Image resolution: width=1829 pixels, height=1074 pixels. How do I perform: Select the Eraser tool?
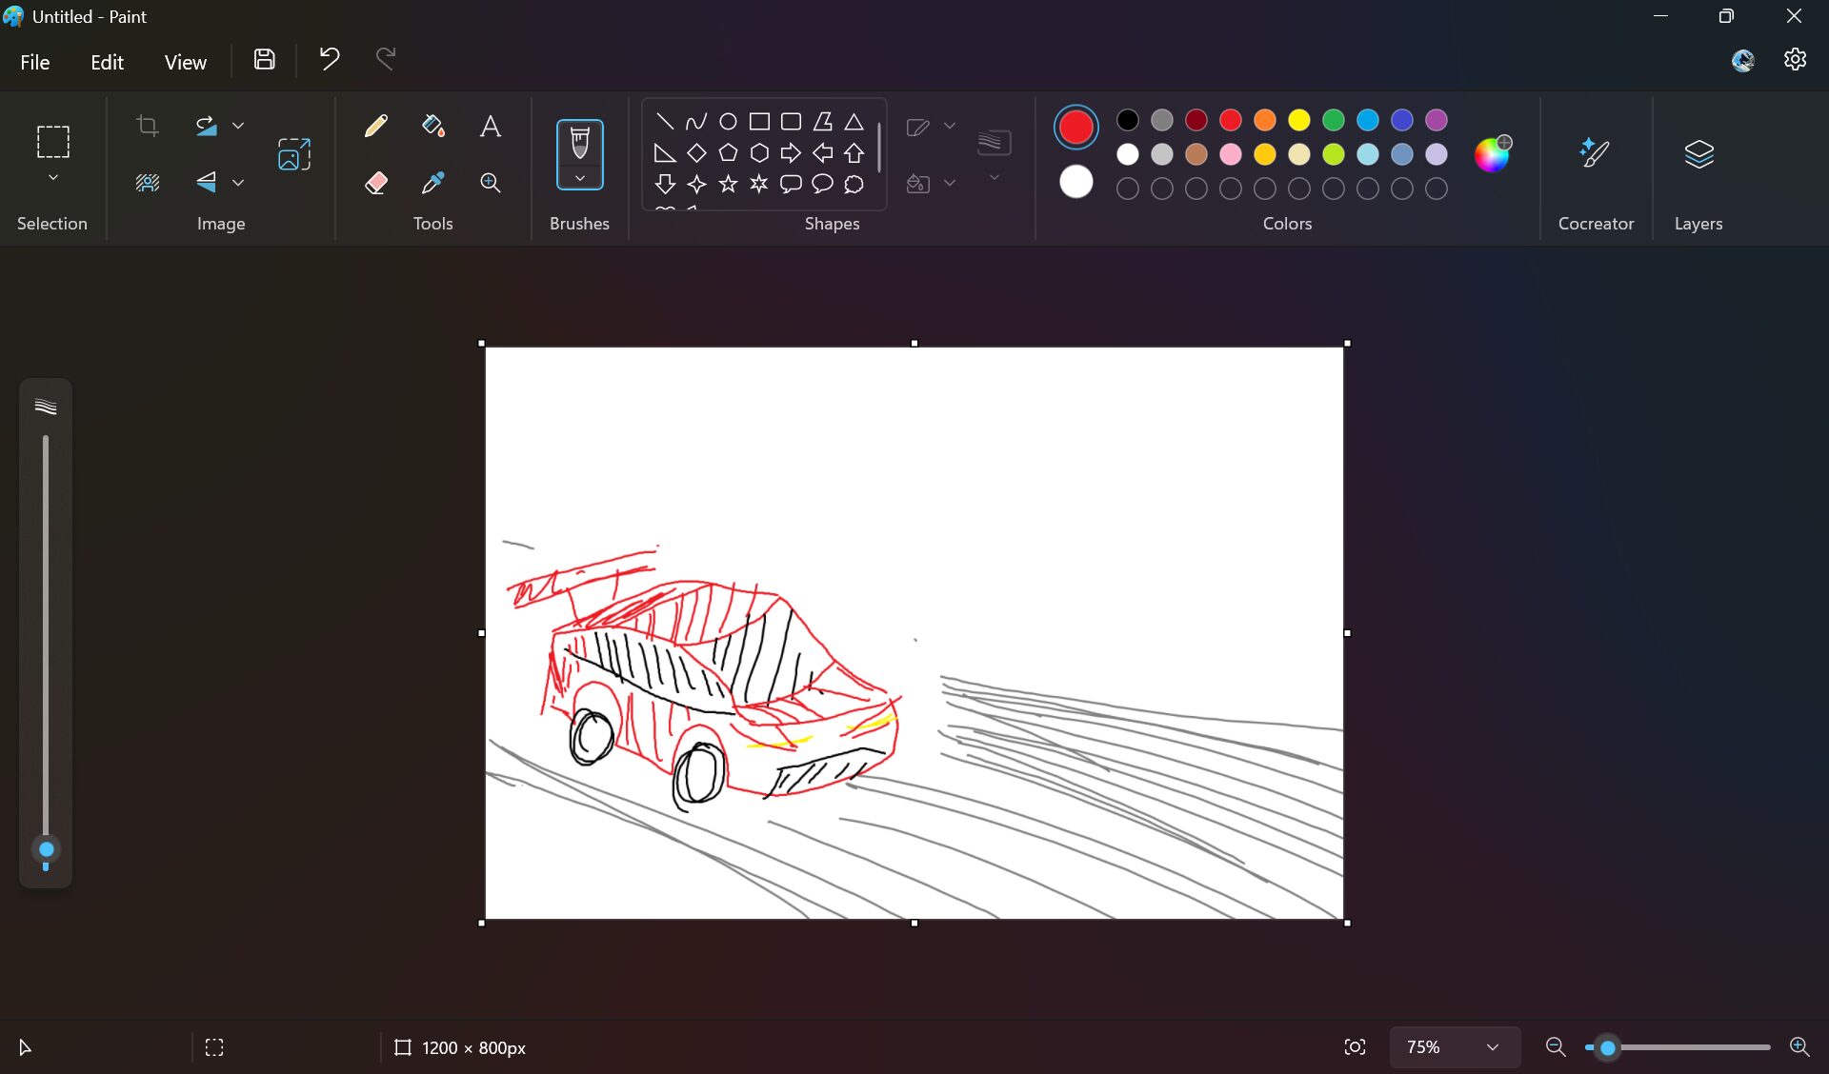click(374, 182)
